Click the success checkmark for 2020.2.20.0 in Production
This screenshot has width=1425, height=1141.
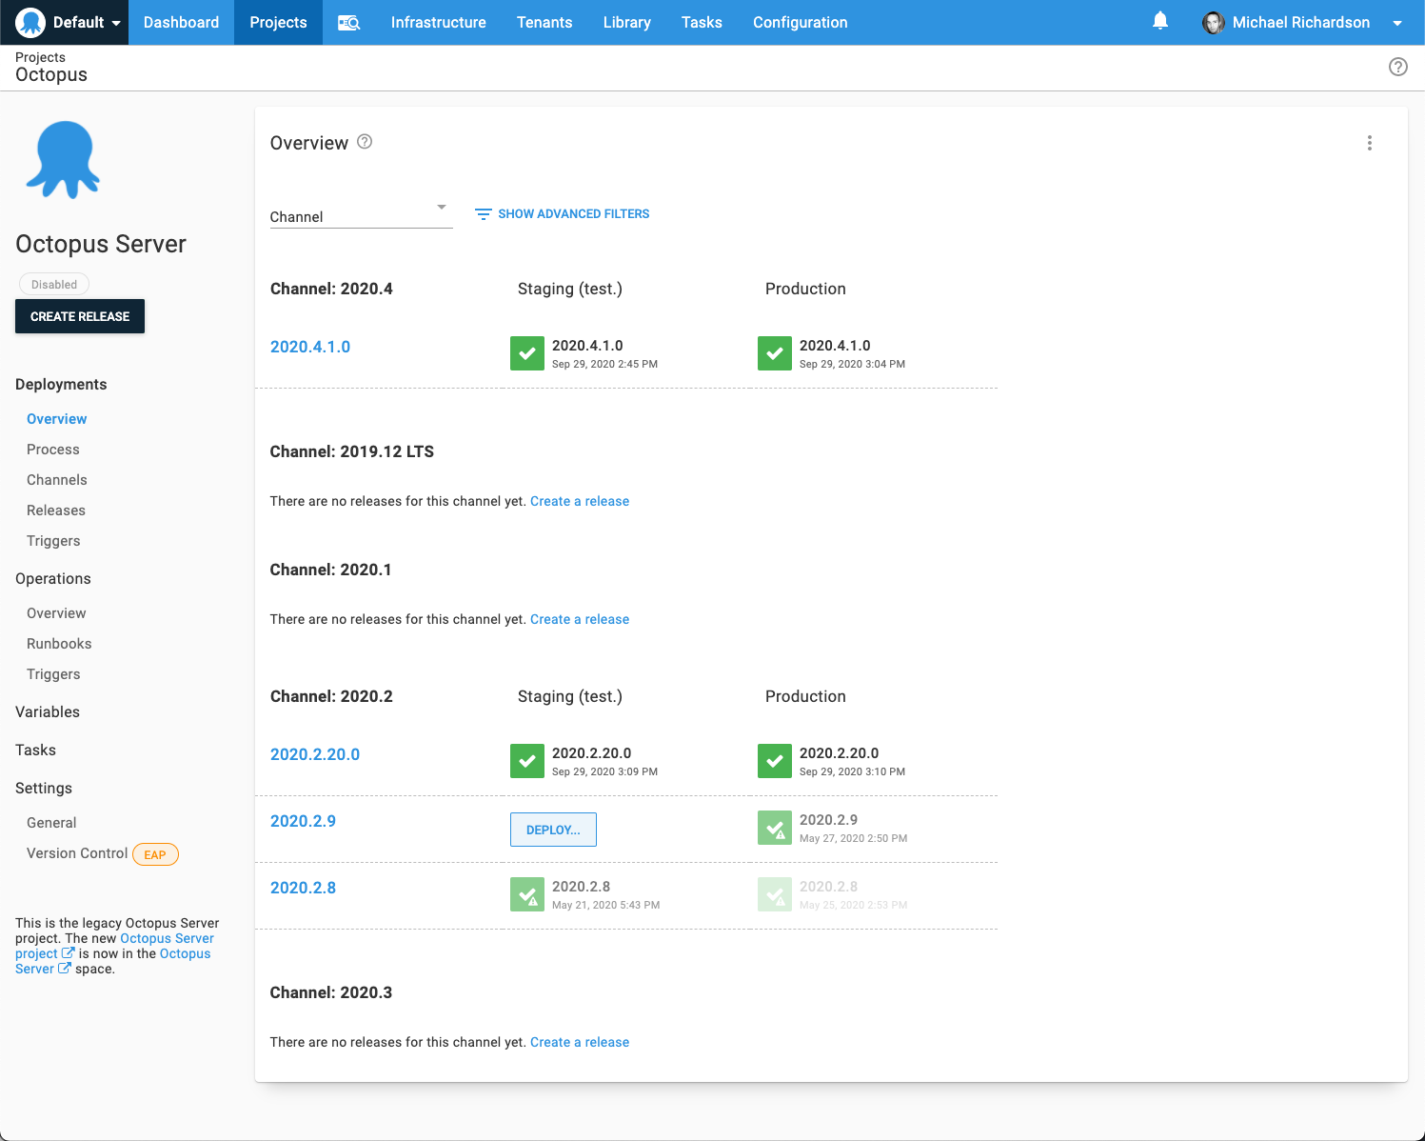[775, 761]
